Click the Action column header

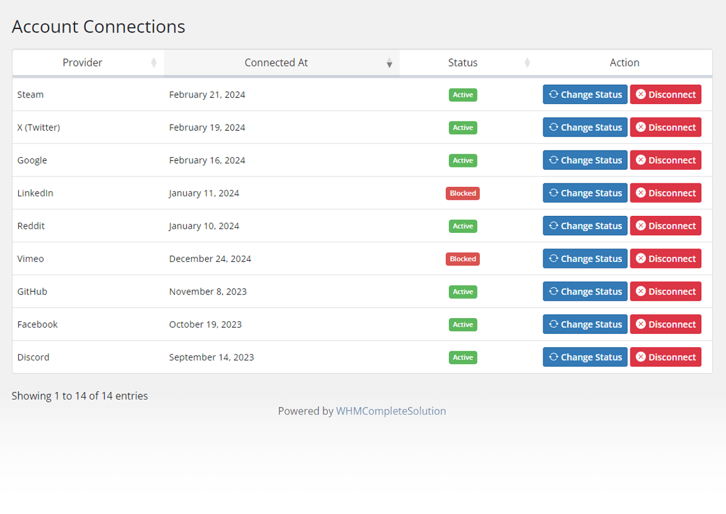pos(624,62)
